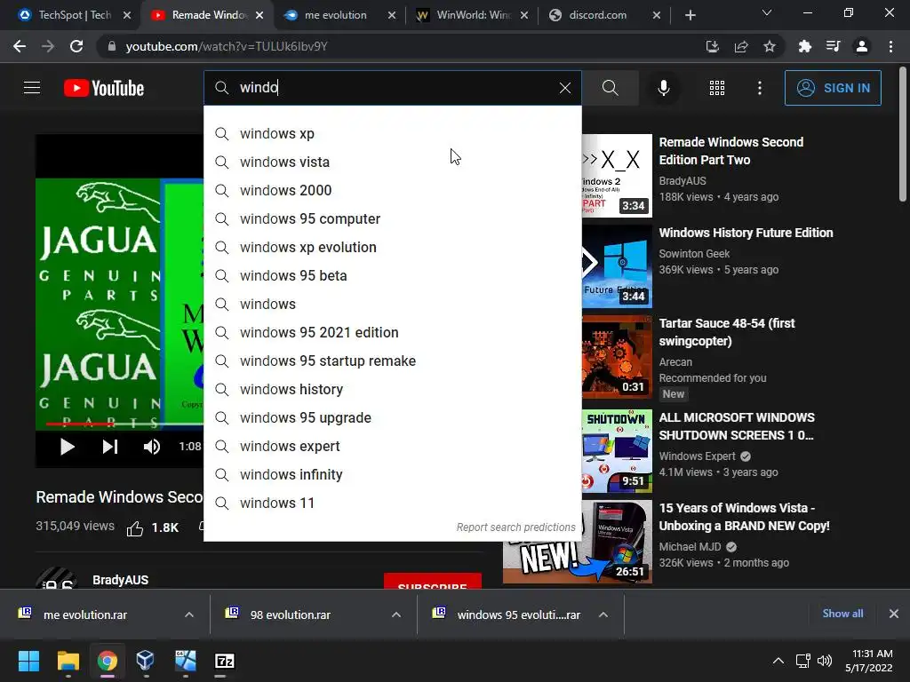Screen dimensions: 910x682
Task: Switch to the TechSpot tab
Action: tap(75, 15)
